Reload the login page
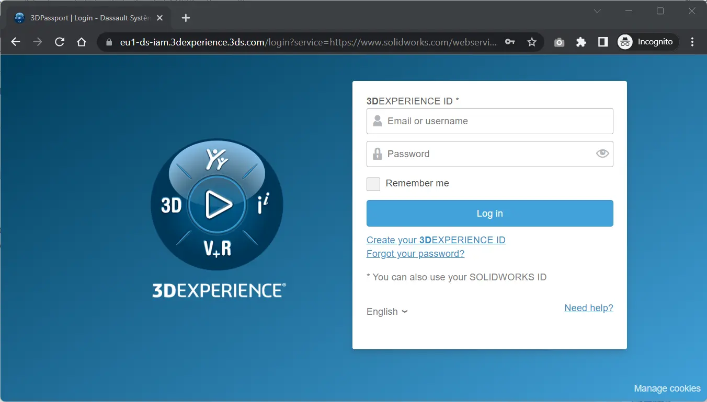Screen dimensions: 707x402 pos(60,42)
